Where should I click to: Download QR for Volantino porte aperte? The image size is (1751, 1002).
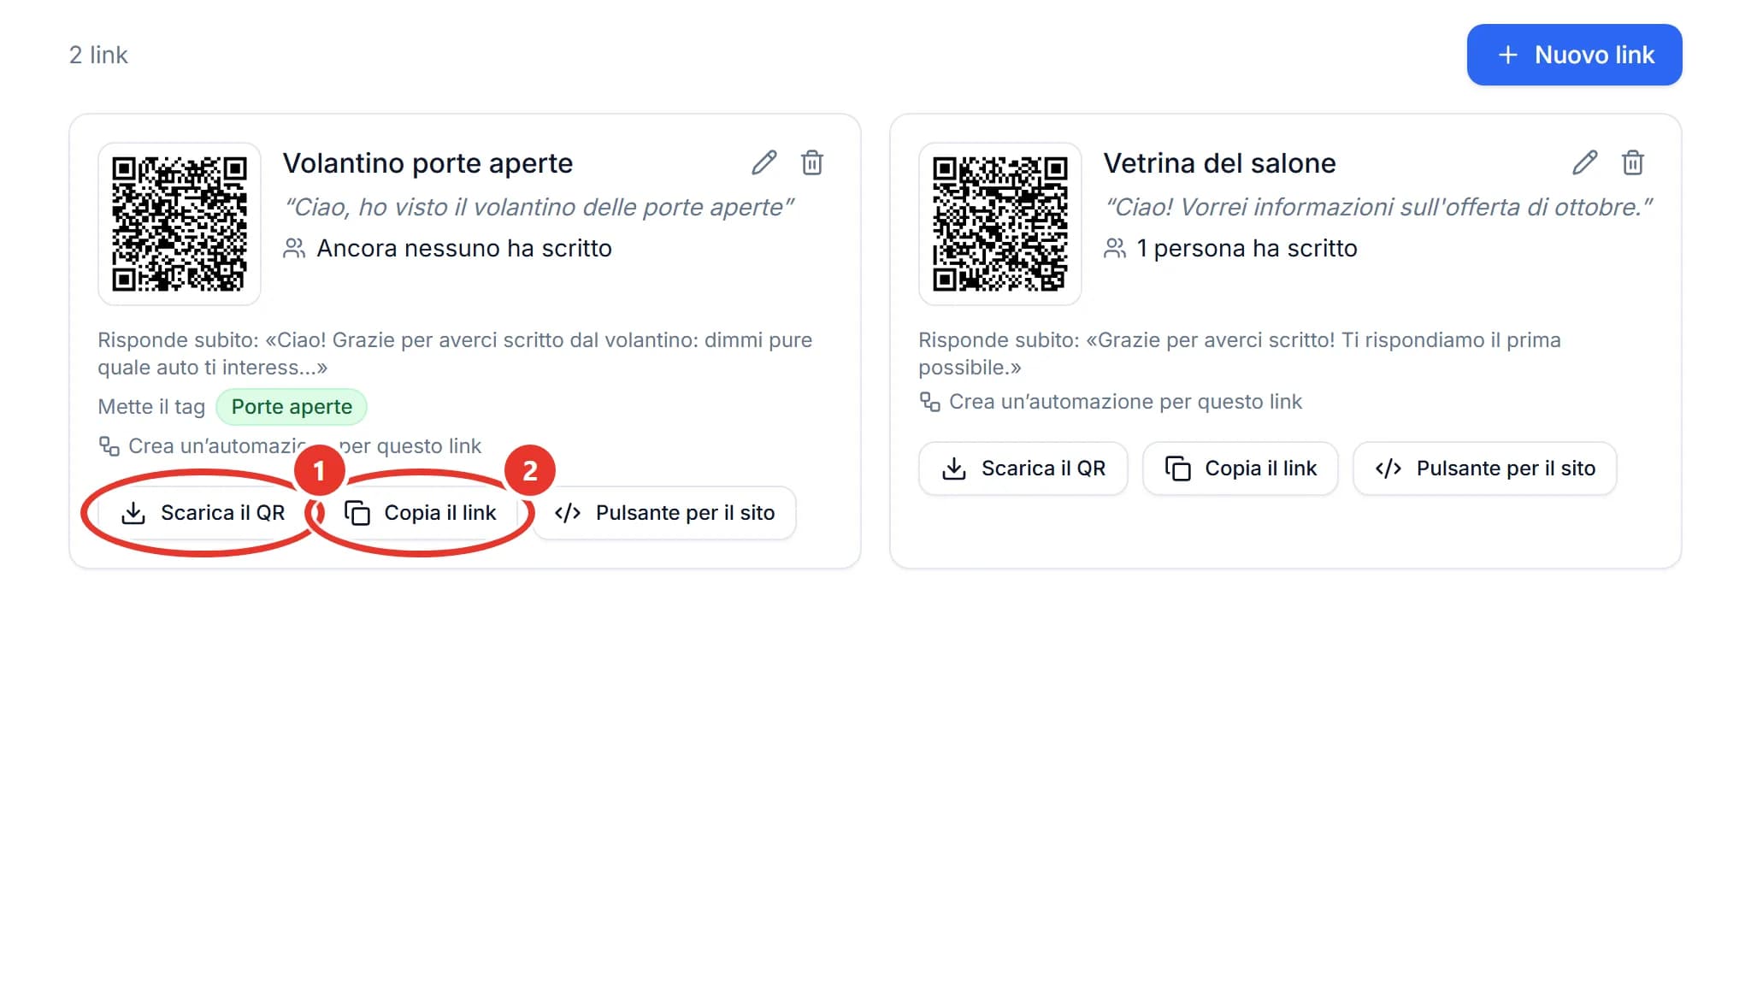tap(203, 513)
